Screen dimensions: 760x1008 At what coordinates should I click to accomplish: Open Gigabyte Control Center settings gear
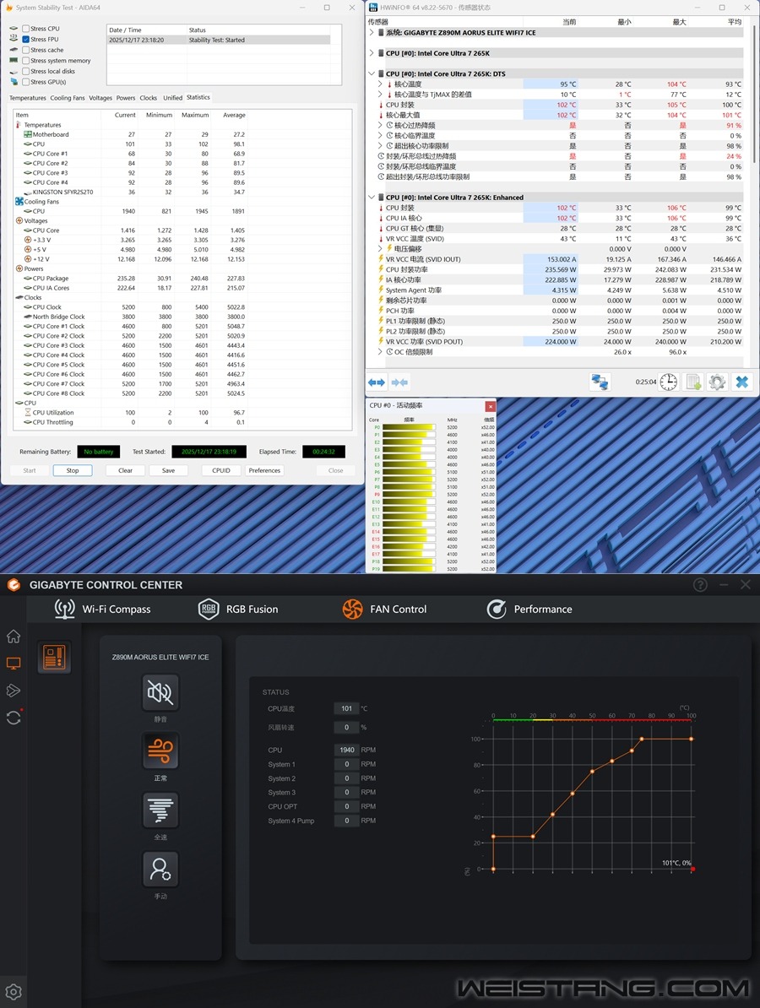(14, 992)
